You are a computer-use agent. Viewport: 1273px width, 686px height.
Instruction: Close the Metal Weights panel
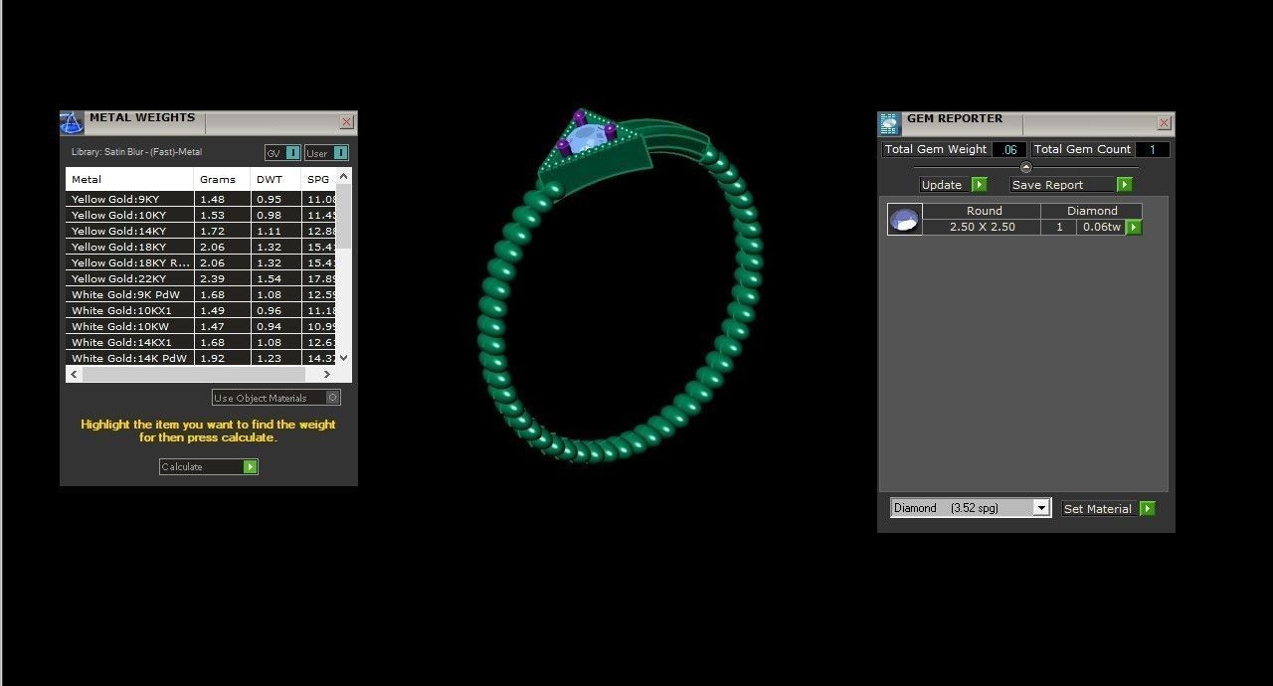tap(346, 122)
